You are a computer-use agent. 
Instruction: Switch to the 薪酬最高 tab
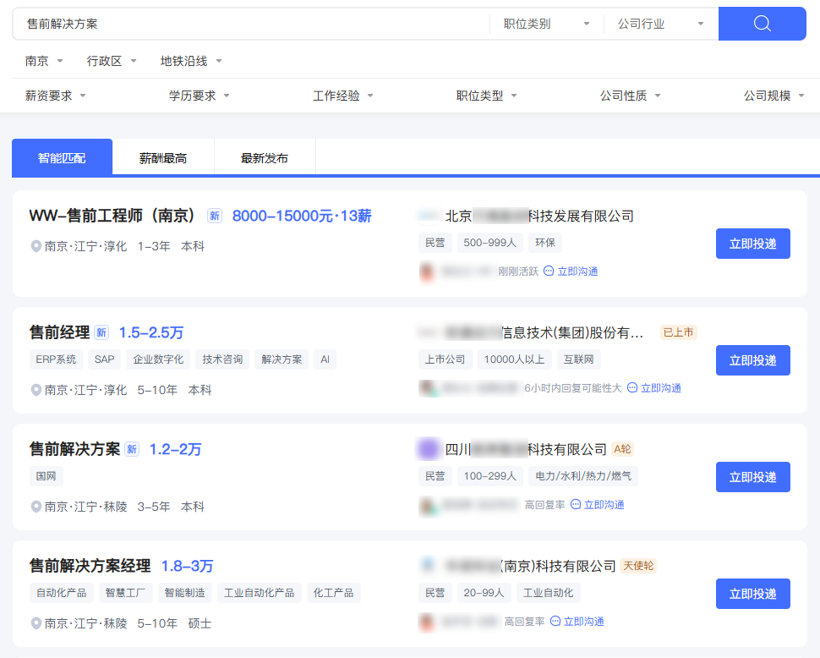click(163, 158)
